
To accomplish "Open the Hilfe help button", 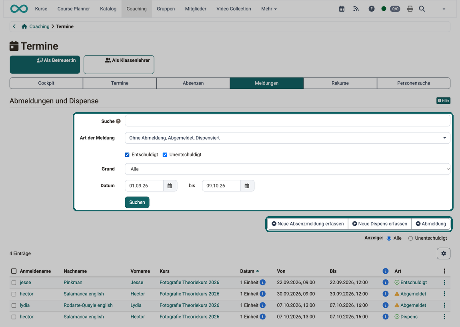I will click(x=443, y=100).
